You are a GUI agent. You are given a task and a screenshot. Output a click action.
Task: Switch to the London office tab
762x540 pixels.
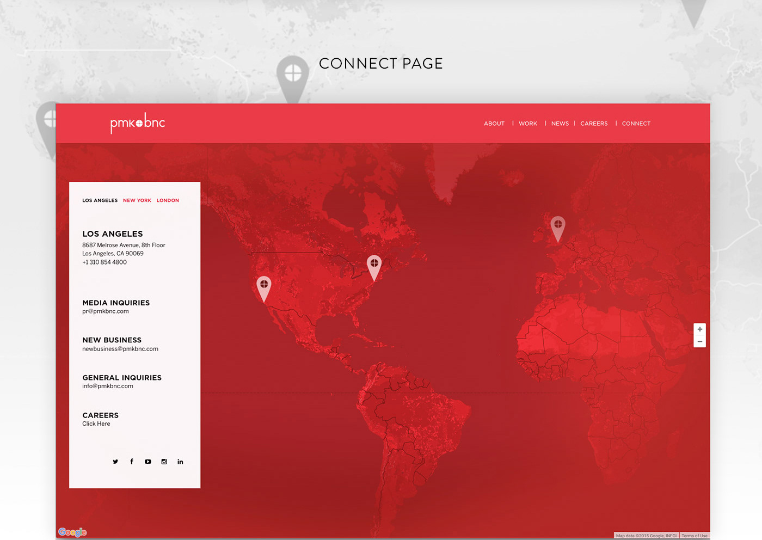point(168,200)
